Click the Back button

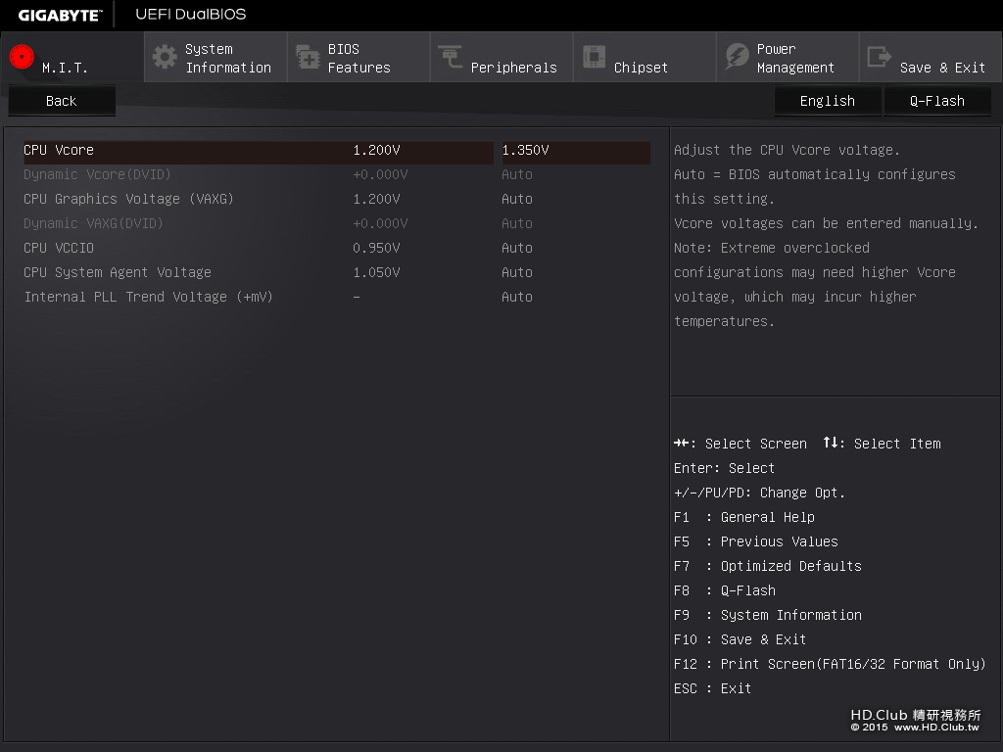[62, 101]
